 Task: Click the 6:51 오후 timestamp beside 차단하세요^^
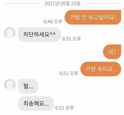(x=72, y=39)
